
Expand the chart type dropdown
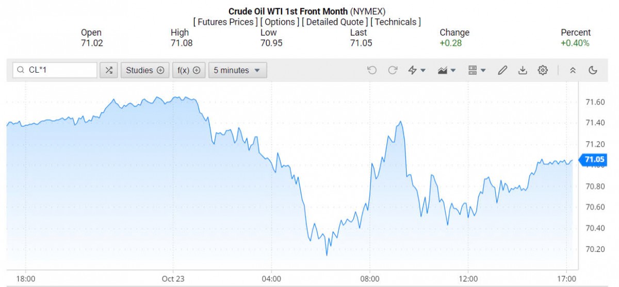pos(446,71)
